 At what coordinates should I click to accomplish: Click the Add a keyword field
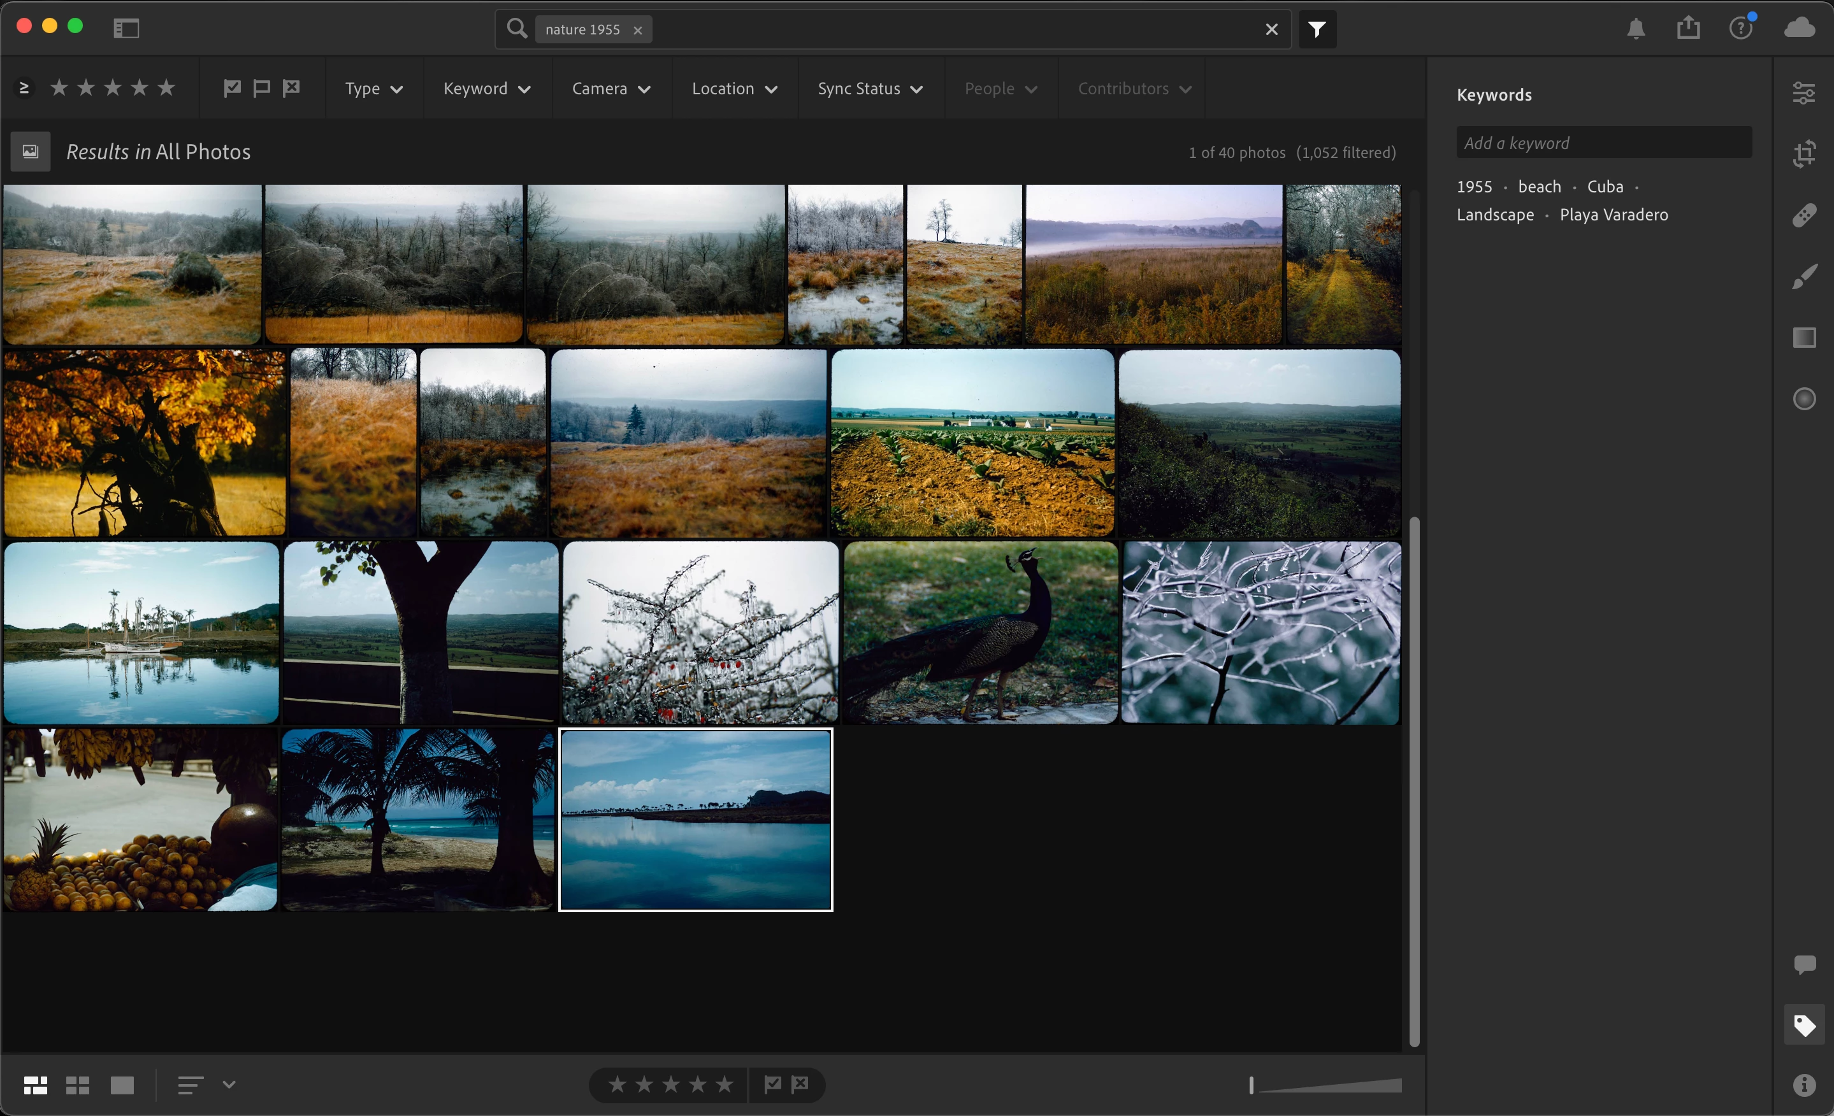point(1603,143)
